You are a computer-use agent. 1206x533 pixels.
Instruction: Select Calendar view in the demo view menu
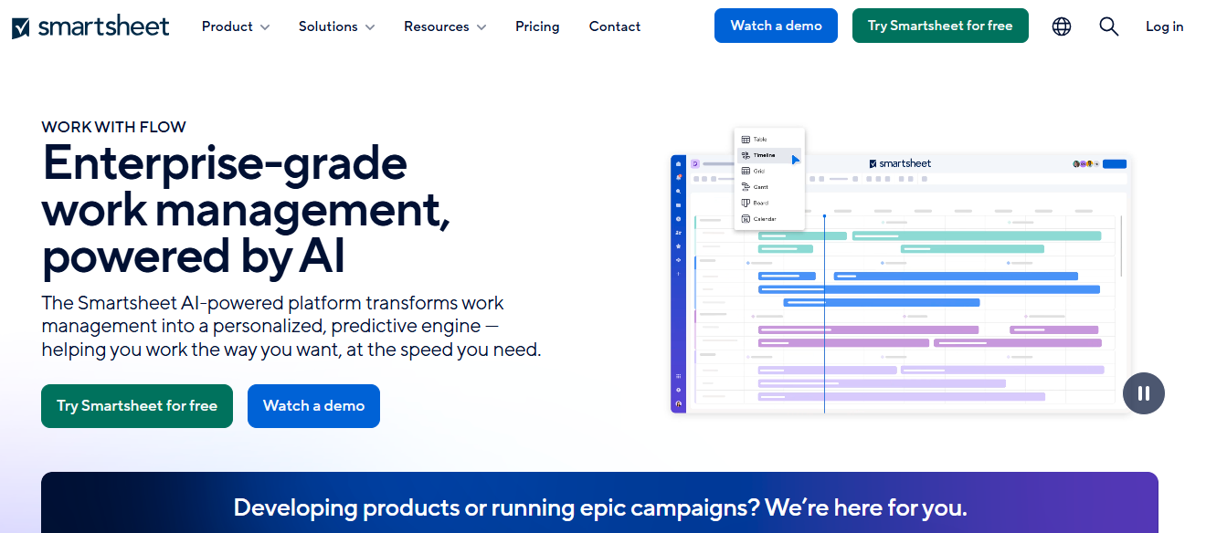[x=769, y=219]
